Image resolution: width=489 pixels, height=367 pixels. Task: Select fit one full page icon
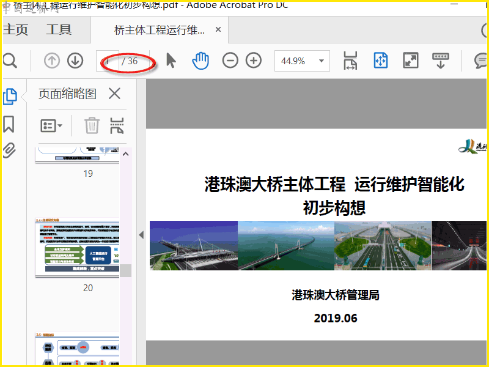[380, 61]
